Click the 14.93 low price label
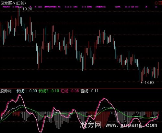 149,83
